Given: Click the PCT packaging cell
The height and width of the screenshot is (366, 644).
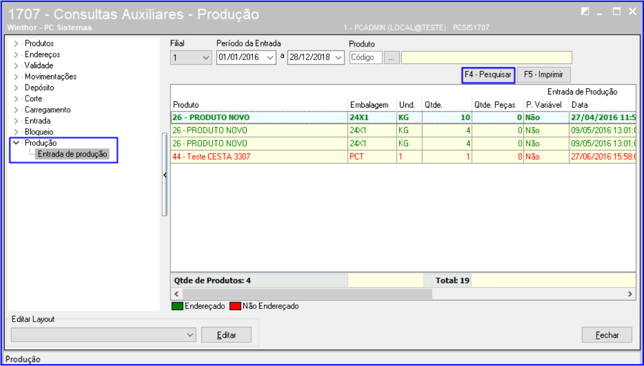Looking at the screenshot, I should click(372, 157).
